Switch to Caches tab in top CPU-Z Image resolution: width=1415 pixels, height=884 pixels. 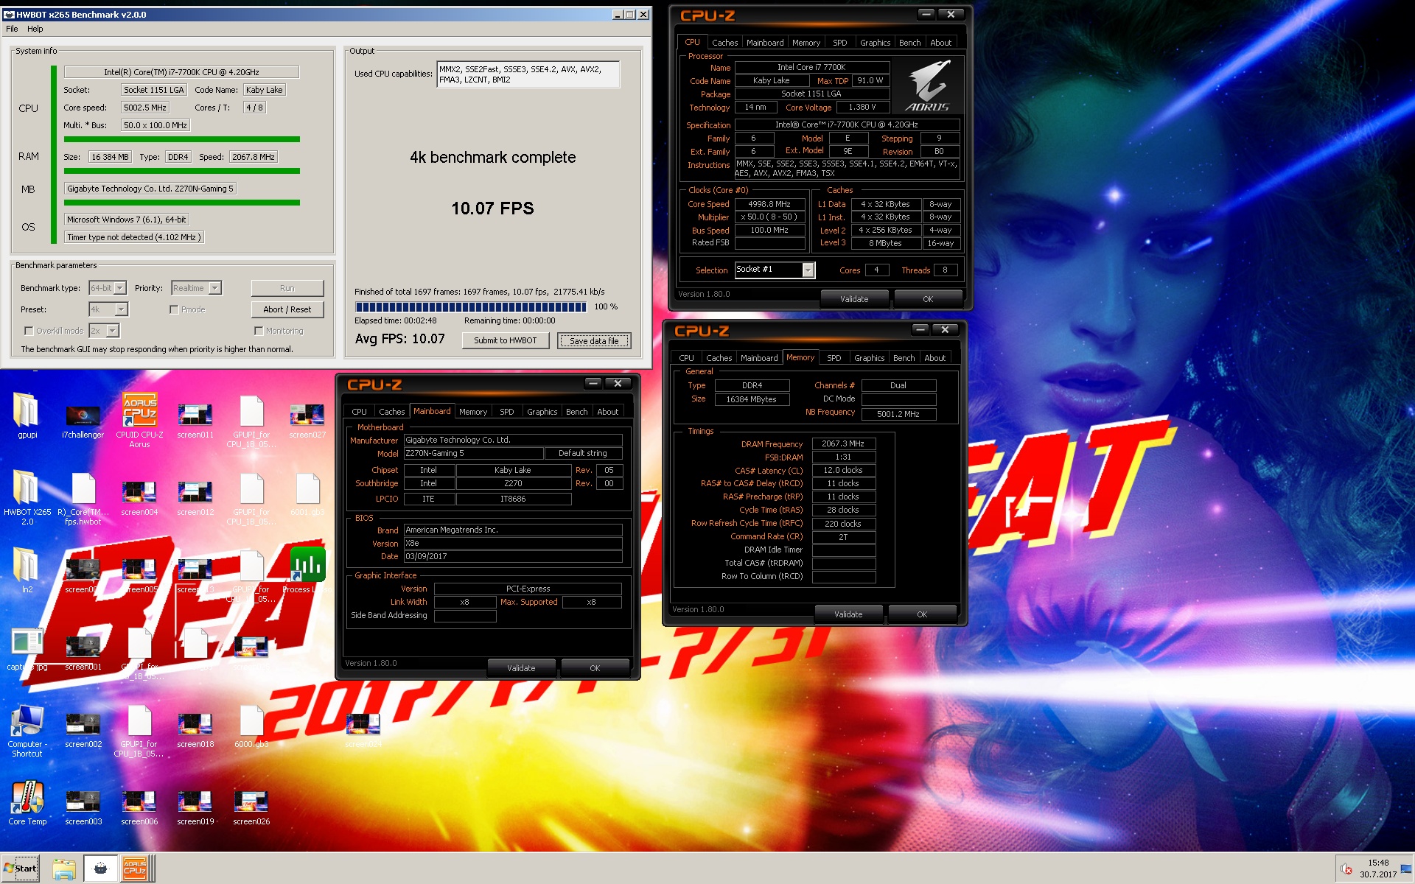coord(724,43)
